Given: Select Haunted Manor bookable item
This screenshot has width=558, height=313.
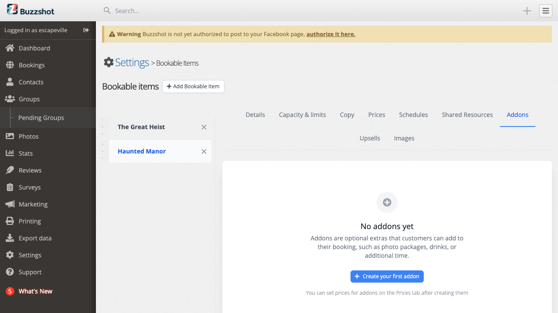Looking at the screenshot, I should point(142,151).
